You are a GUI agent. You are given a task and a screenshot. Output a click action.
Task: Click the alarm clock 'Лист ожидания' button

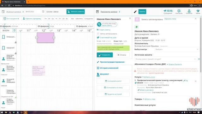click(x=11, y=19)
